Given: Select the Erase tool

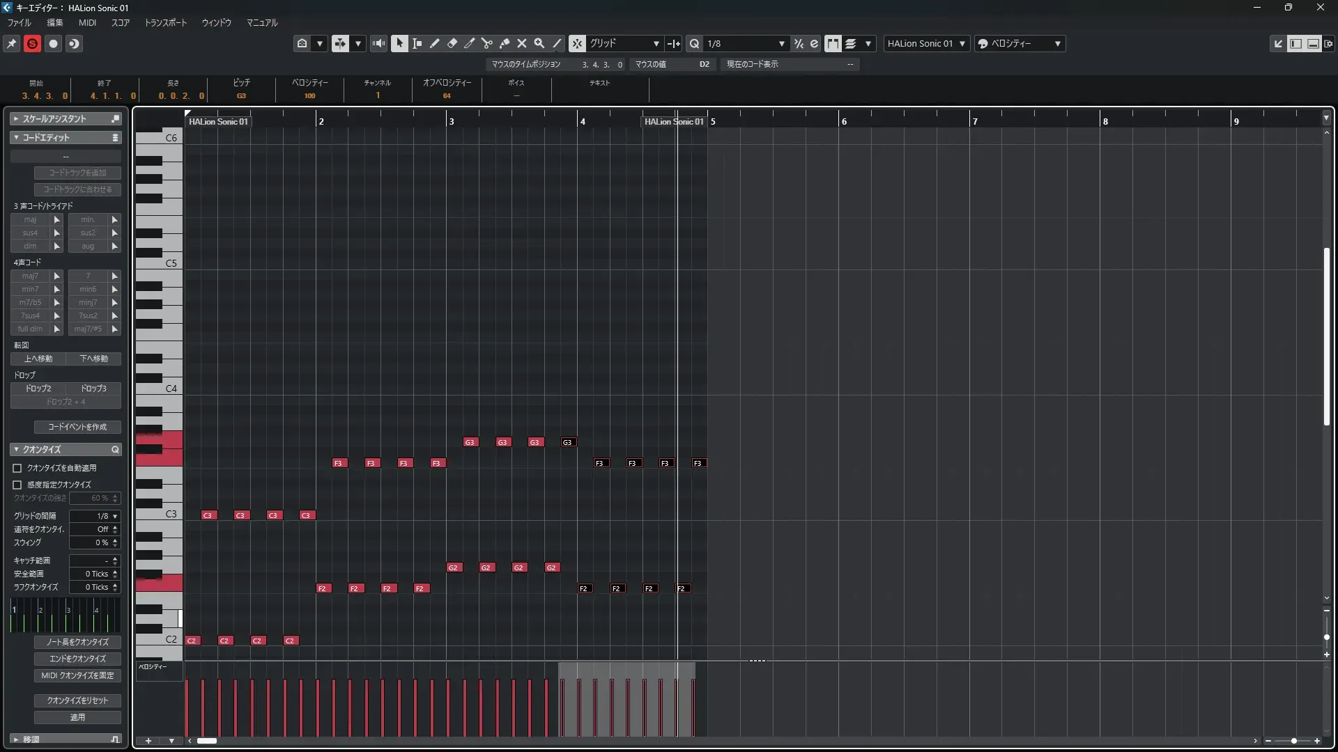Looking at the screenshot, I should (x=452, y=43).
